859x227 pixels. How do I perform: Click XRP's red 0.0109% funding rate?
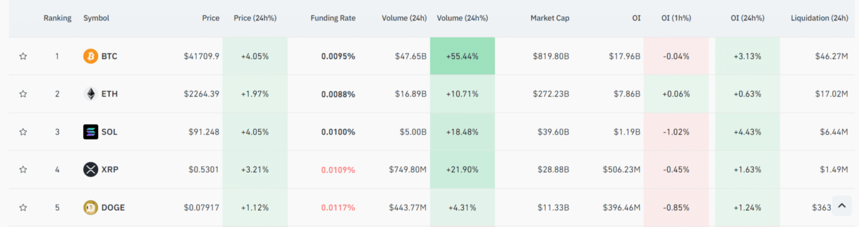(x=338, y=169)
